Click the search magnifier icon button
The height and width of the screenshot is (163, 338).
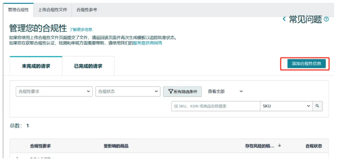tap(317, 106)
